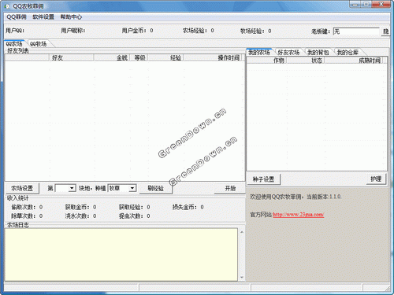Open the 我的仓库 tab

pyautogui.click(x=348, y=53)
